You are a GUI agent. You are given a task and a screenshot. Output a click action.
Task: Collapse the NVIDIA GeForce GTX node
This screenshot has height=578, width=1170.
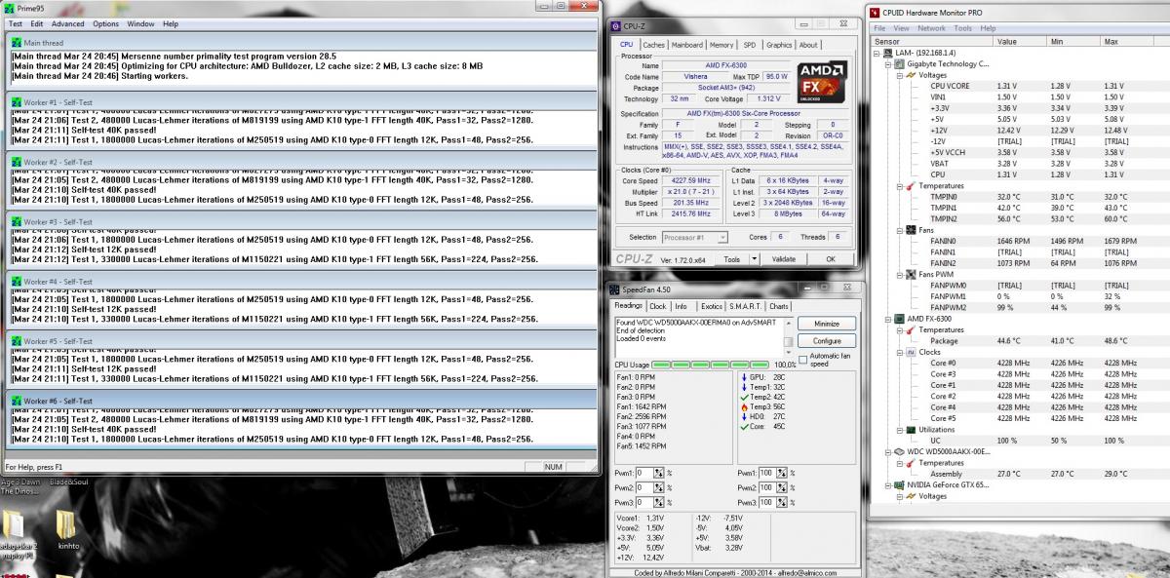coord(888,484)
